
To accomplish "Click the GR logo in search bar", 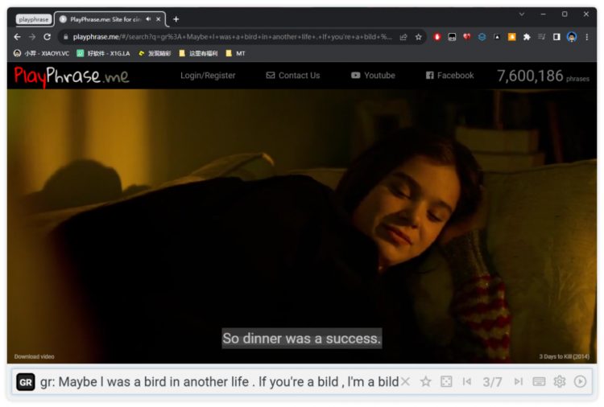I will [x=26, y=382].
